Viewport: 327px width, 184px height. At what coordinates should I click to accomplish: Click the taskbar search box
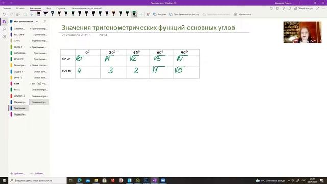tap(37, 180)
